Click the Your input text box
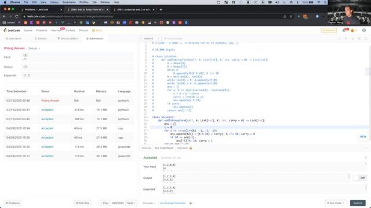This screenshot has width=371, height=208. [x=264, y=167]
